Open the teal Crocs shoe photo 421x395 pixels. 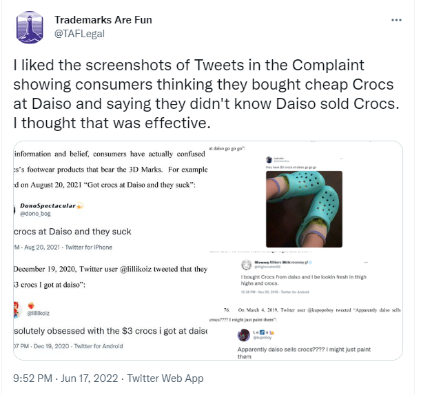303,208
